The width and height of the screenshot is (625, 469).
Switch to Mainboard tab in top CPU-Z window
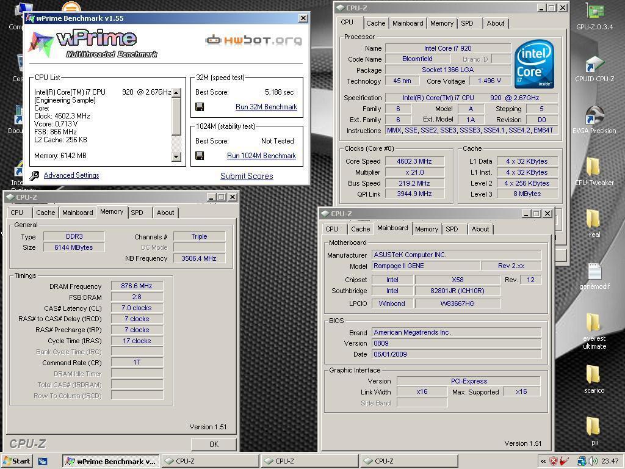click(x=408, y=23)
